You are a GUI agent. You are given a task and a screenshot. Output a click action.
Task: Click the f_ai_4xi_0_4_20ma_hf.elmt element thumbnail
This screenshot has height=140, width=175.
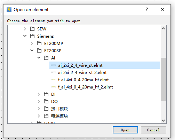click(53, 80)
